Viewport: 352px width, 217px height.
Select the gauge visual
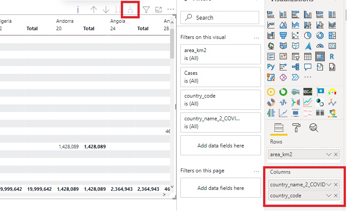point(320,46)
